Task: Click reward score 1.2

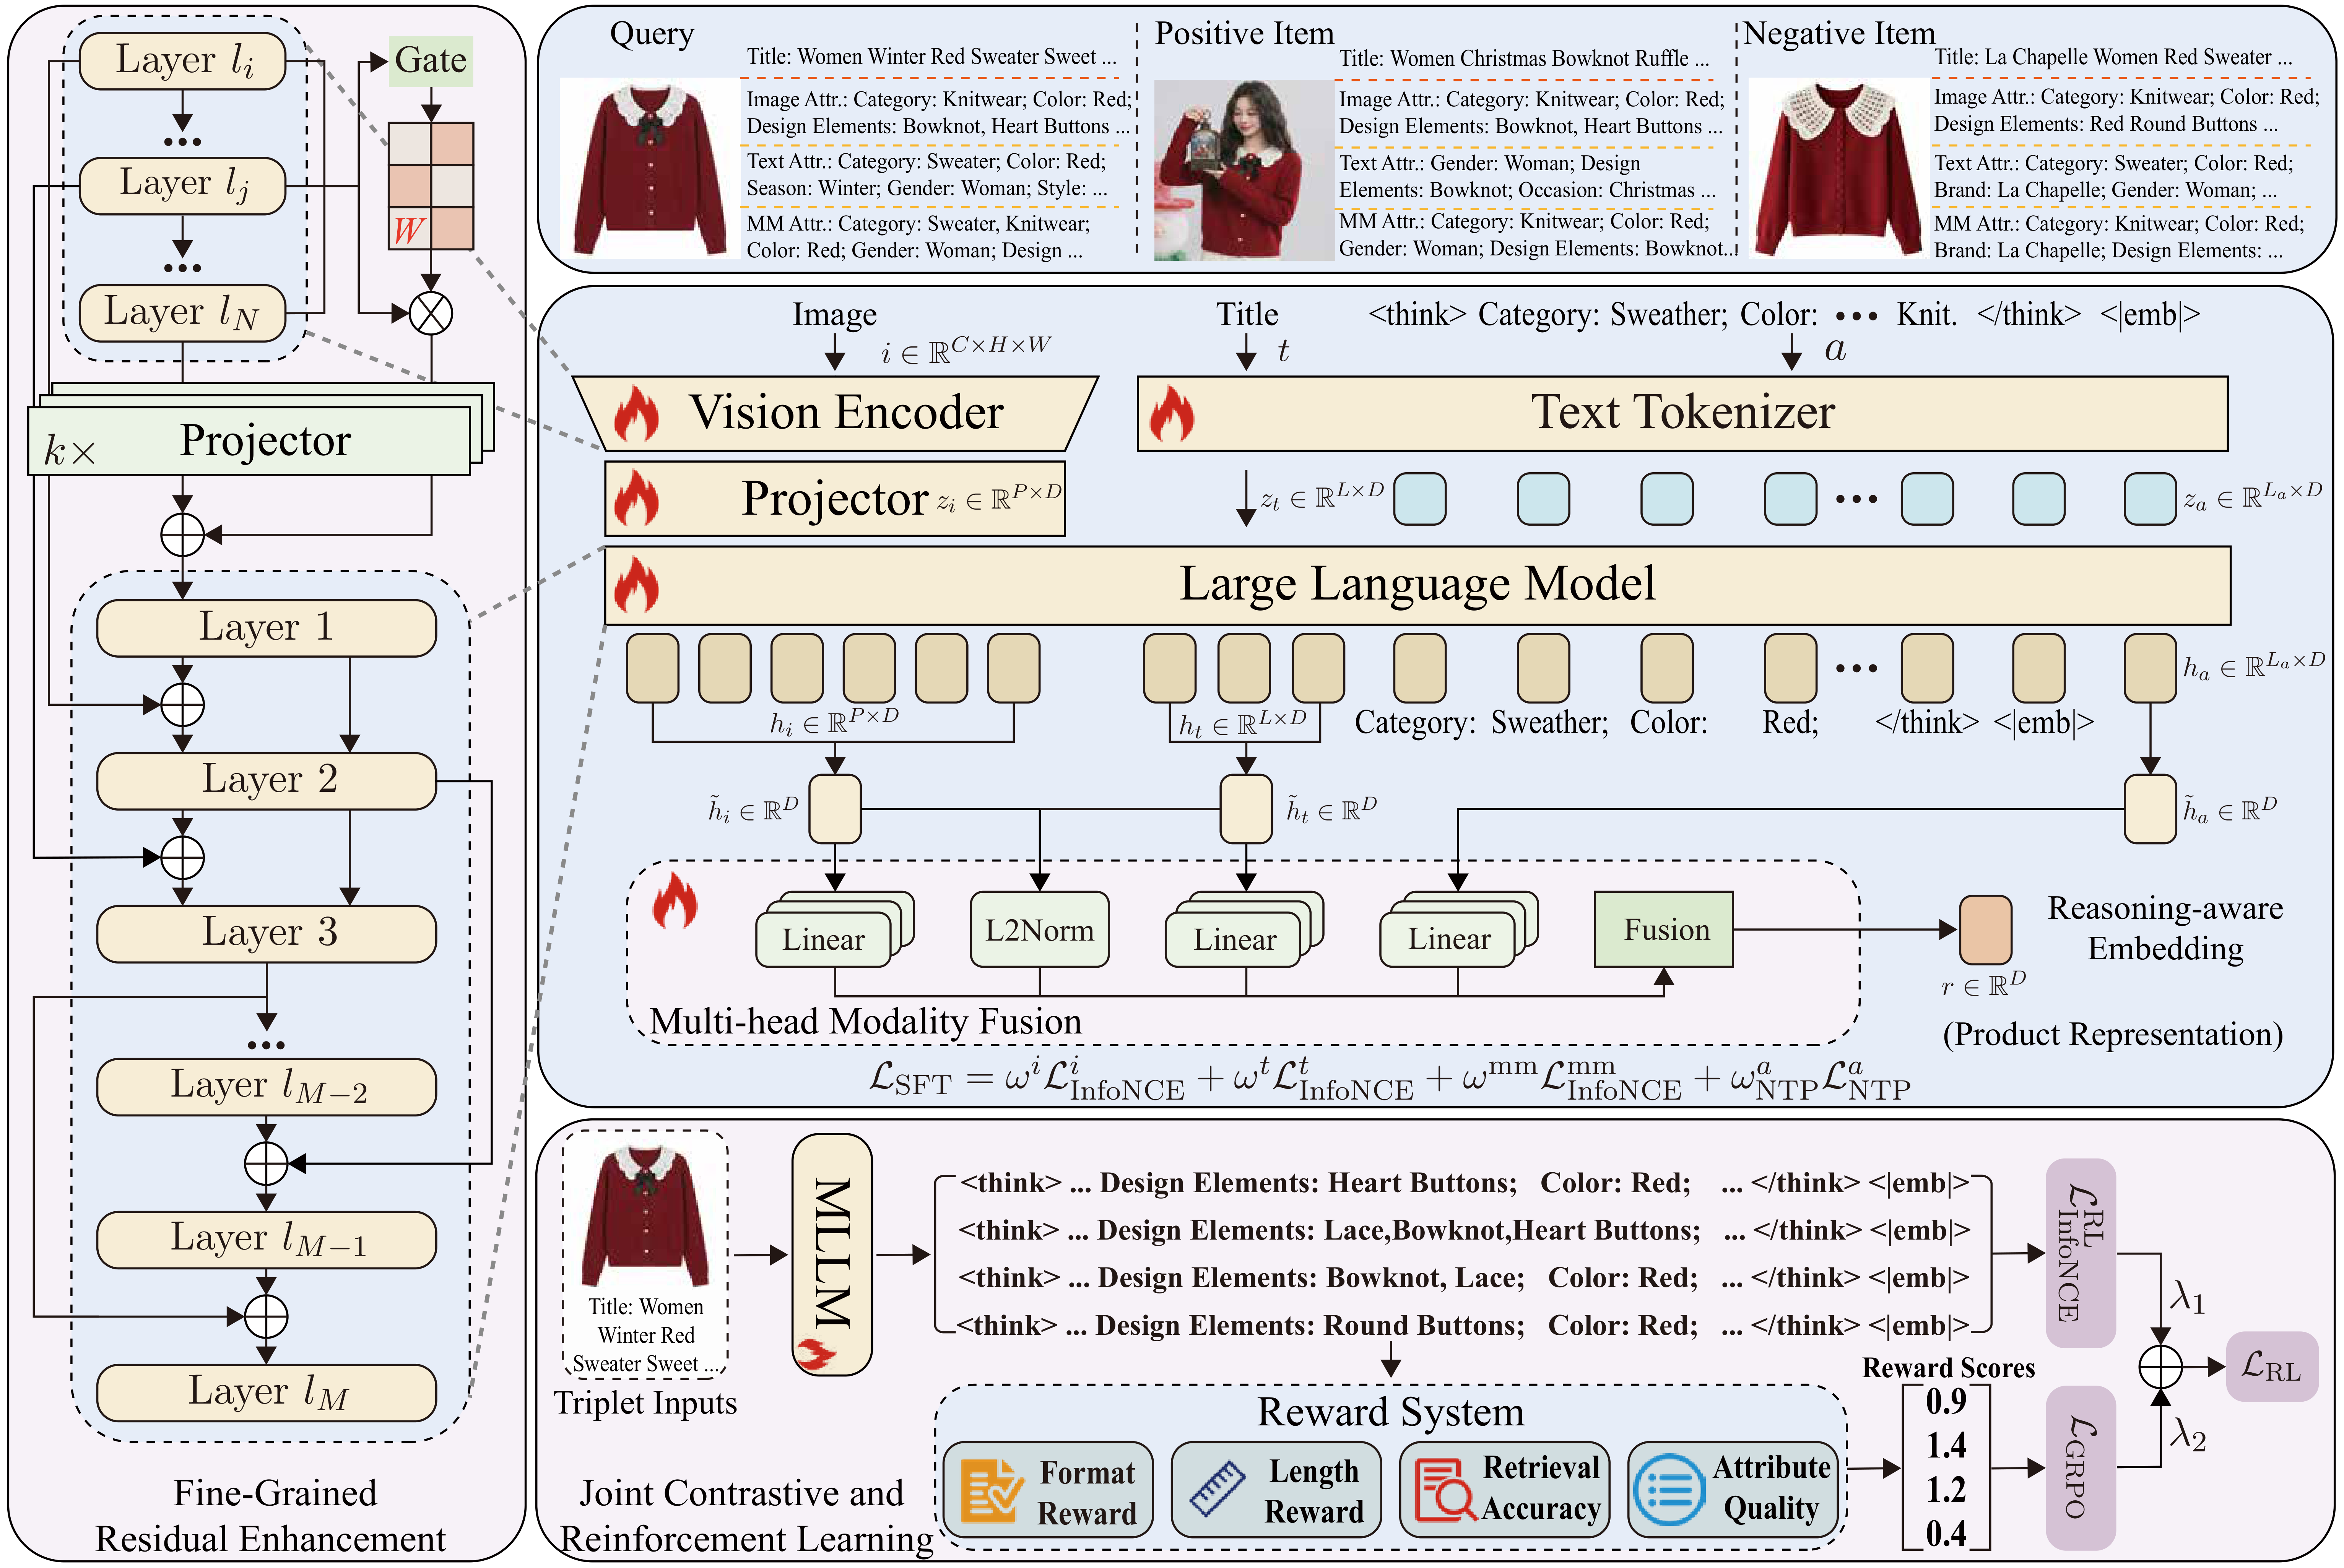Action: pos(1946,1490)
